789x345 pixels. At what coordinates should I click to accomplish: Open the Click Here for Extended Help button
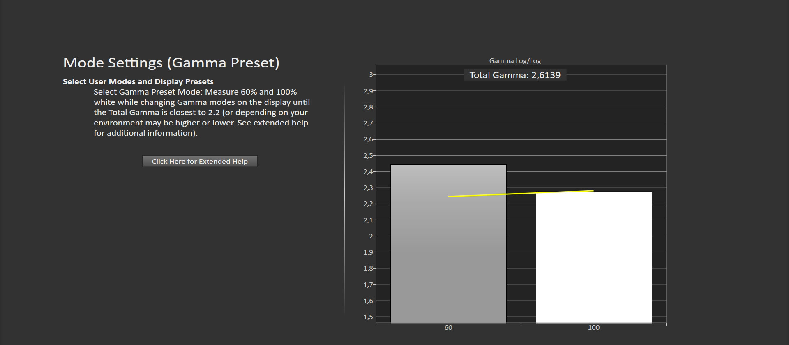coord(200,161)
